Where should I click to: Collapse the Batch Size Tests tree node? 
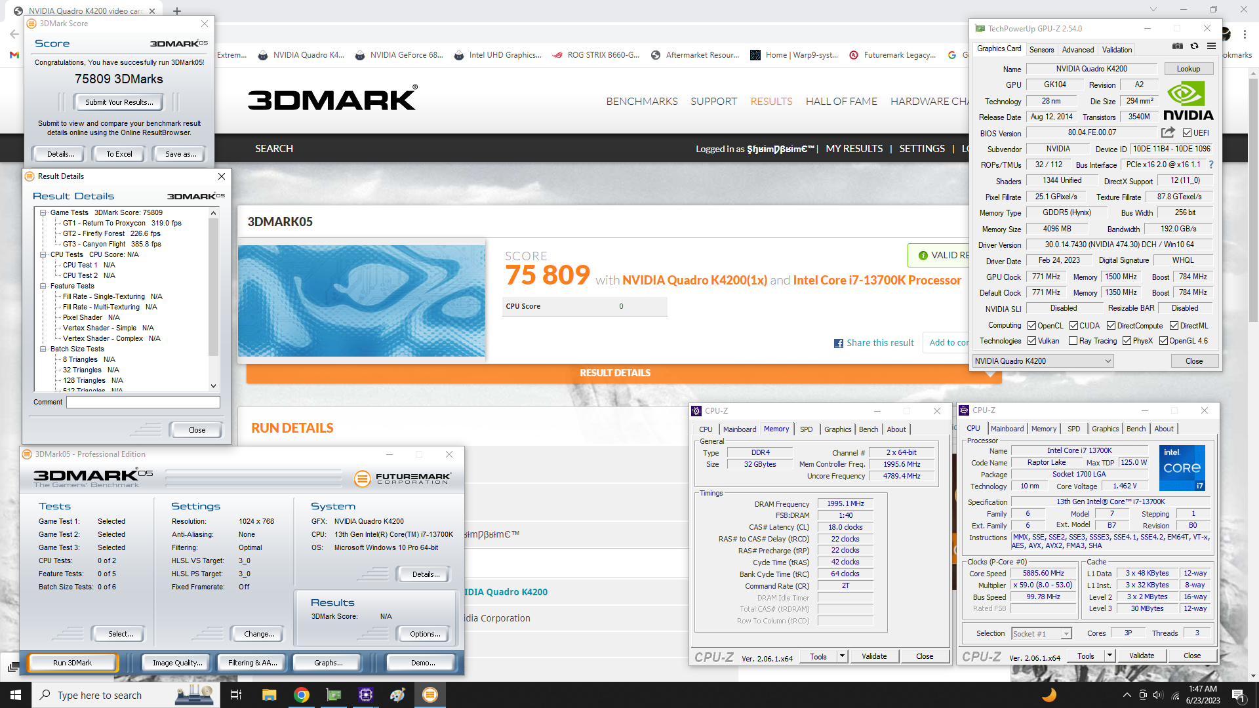(43, 349)
